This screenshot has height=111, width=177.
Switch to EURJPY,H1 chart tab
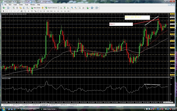coord(54,105)
